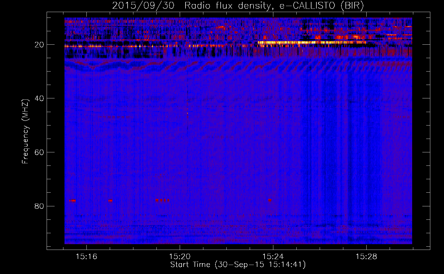Click the 15:28 time axis label
The width and height of the screenshot is (444, 274).
(x=366, y=257)
